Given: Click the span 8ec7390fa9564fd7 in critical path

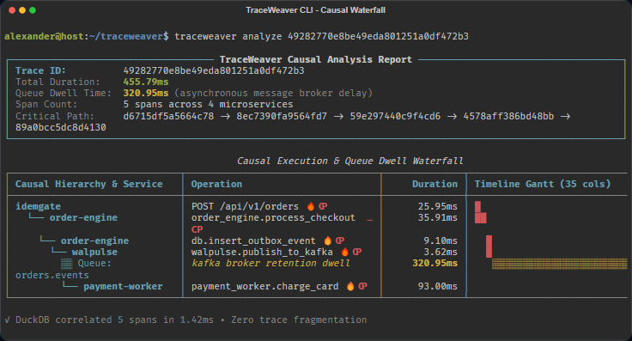Looking at the screenshot, I should [282, 116].
